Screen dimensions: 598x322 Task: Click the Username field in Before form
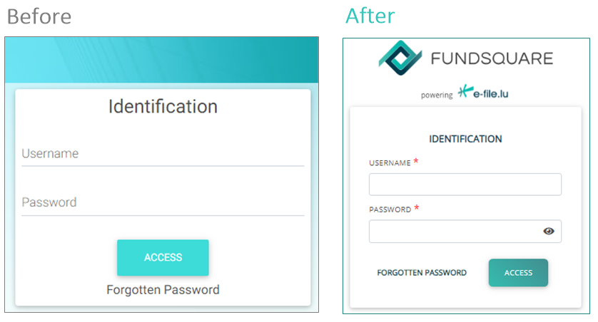tap(163, 154)
